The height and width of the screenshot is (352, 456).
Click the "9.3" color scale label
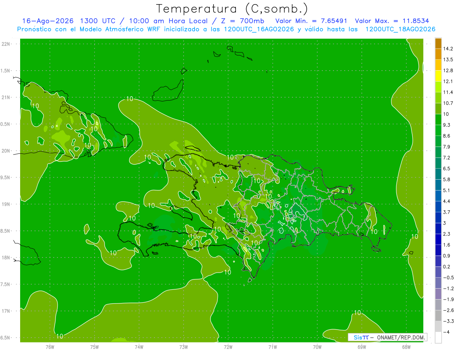446,125
